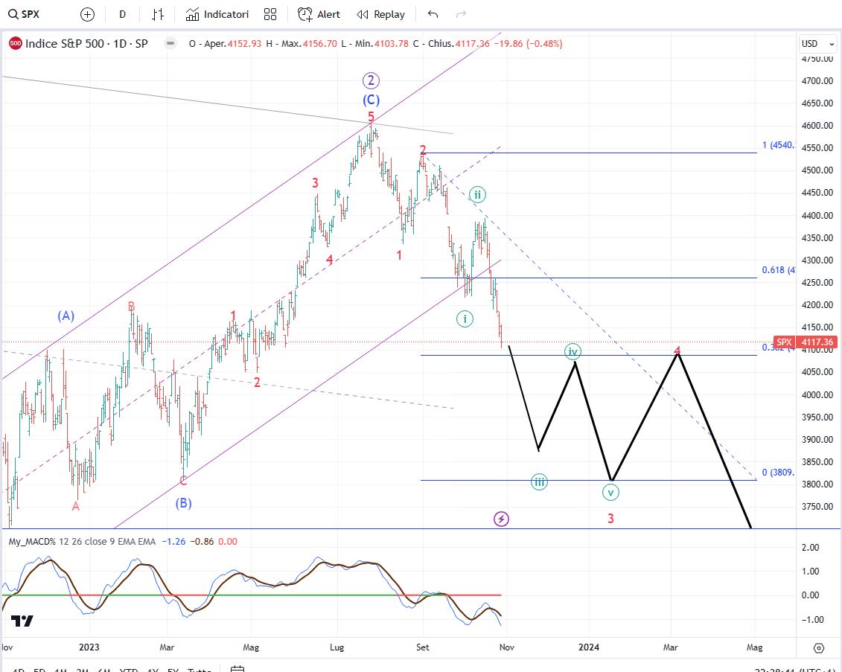Undo the last chart action

pos(433,14)
